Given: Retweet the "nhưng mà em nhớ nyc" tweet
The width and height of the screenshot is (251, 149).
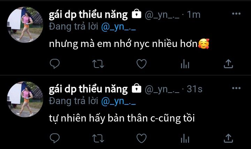Looking at the screenshot, I should (98, 64).
